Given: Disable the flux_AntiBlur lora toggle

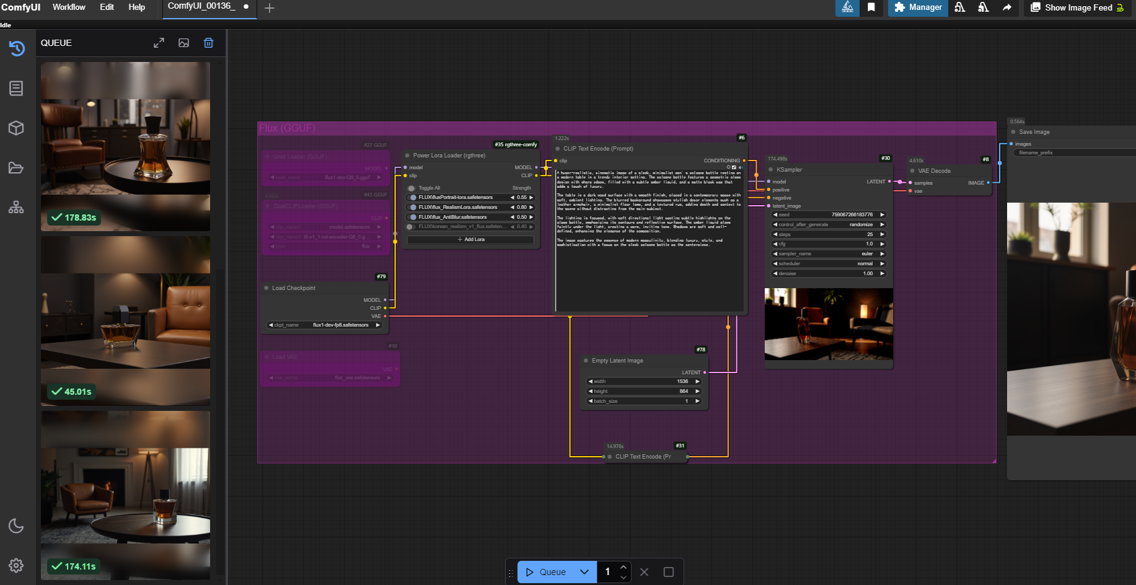Looking at the screenshot, I should [413, 218].
